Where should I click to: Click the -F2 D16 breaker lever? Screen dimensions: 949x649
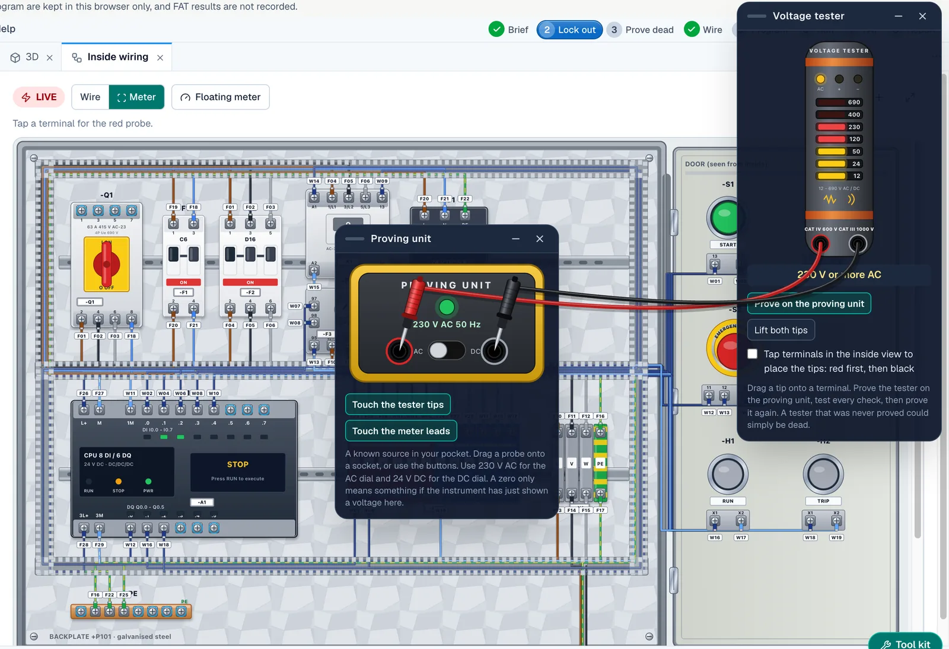(250, 254)
